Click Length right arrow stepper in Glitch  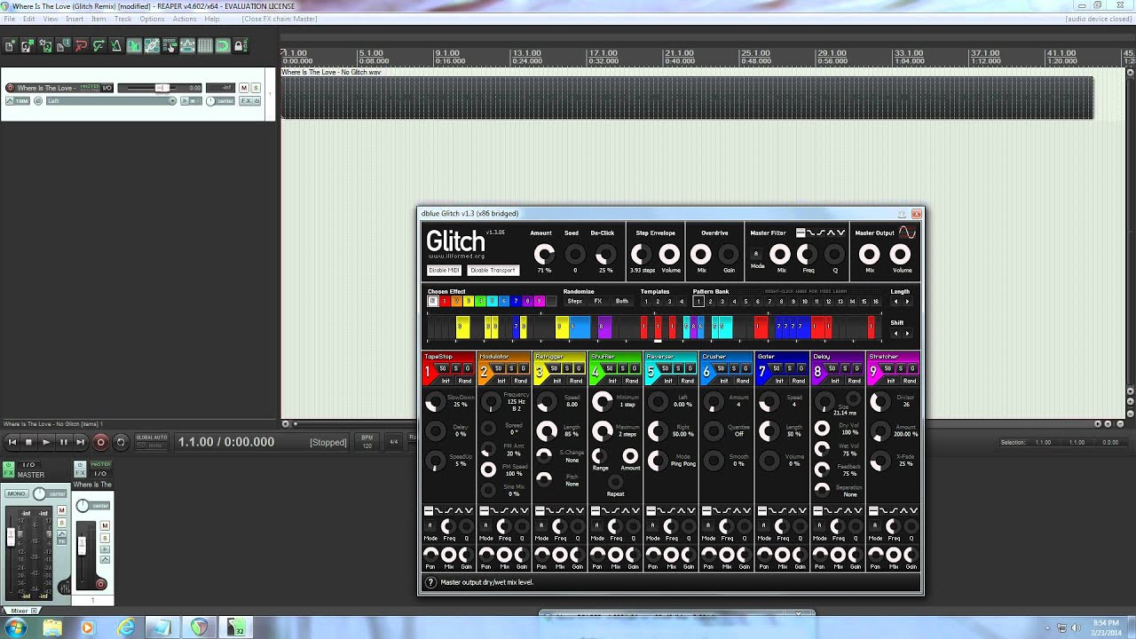tap(906, 302)
